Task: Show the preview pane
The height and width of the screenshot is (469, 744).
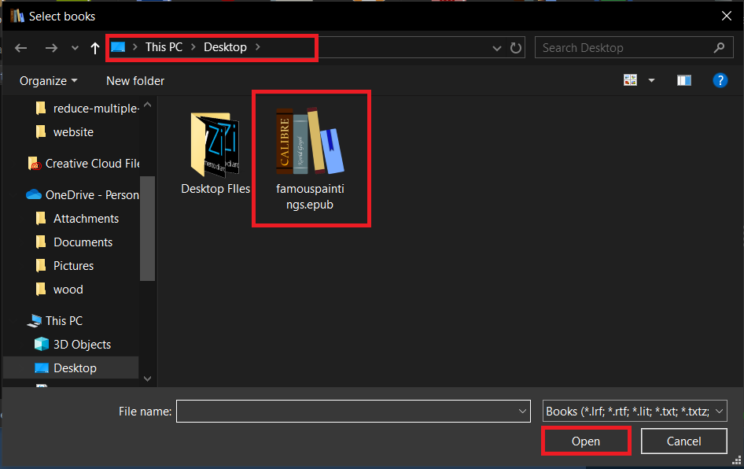Action: (x=683, y=79)
